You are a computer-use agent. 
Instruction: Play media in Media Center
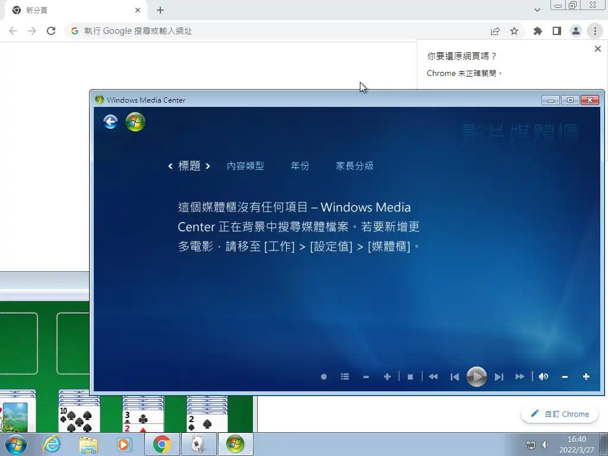coord(476,376)
